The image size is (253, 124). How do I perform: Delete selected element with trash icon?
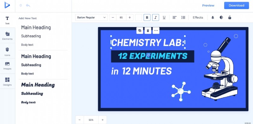[148, 31]
